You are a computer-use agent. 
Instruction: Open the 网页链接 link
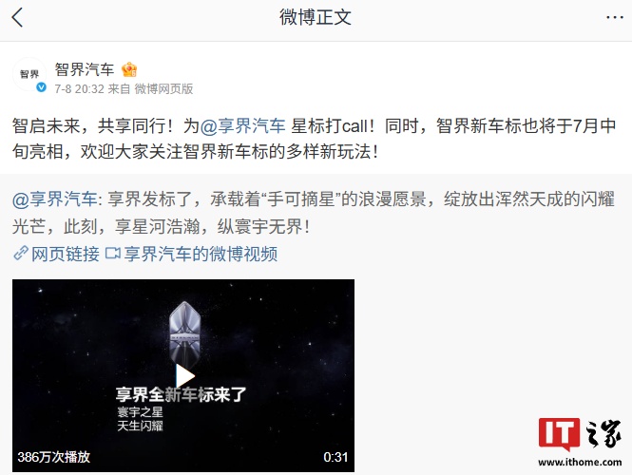point(66,254)
